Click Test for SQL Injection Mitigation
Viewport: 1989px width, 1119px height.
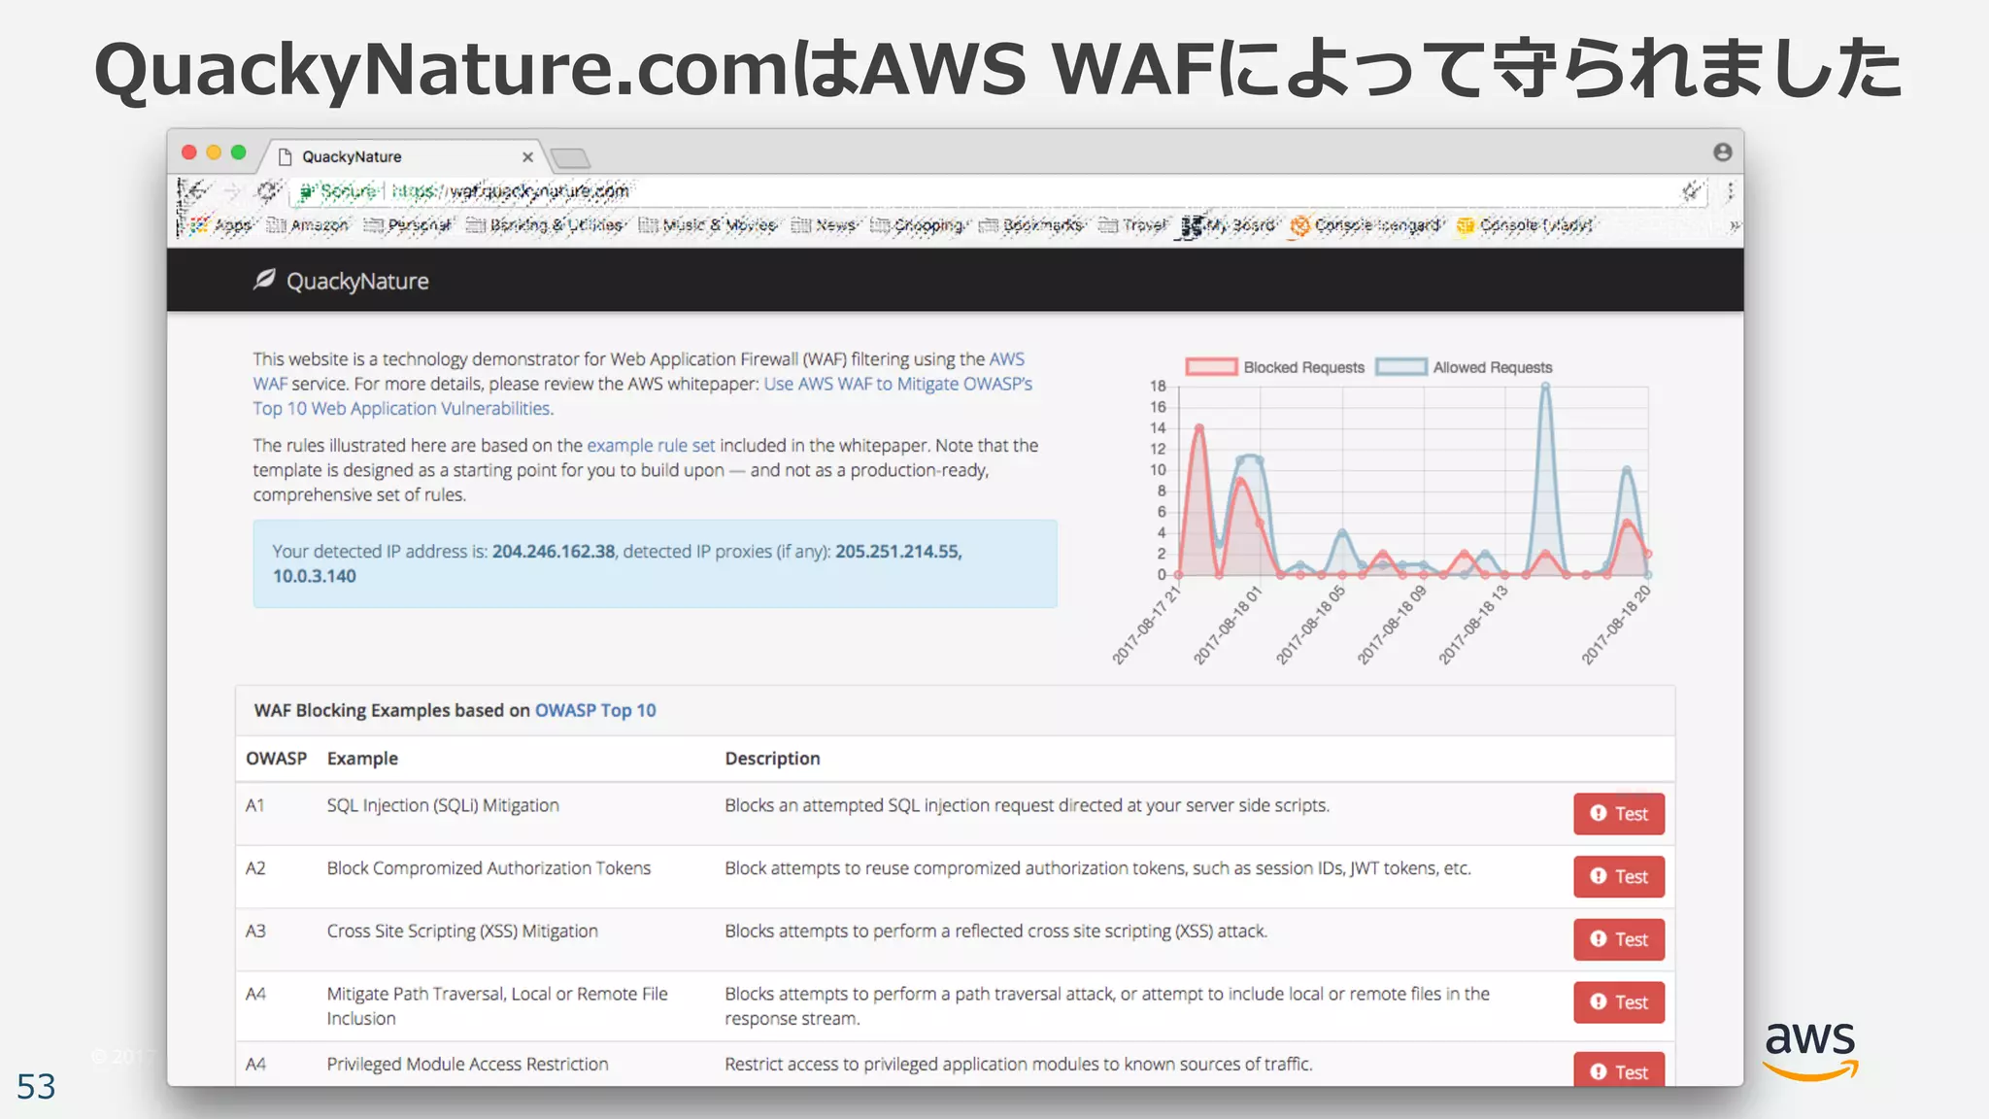(x=1619, y=814)
